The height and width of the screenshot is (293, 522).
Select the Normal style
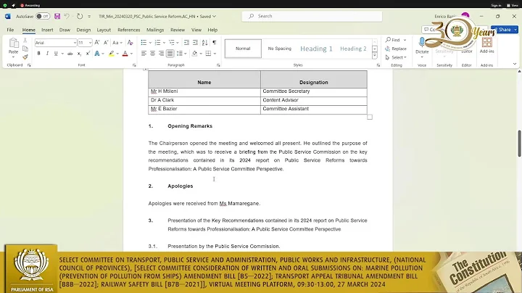click(243, 49)
